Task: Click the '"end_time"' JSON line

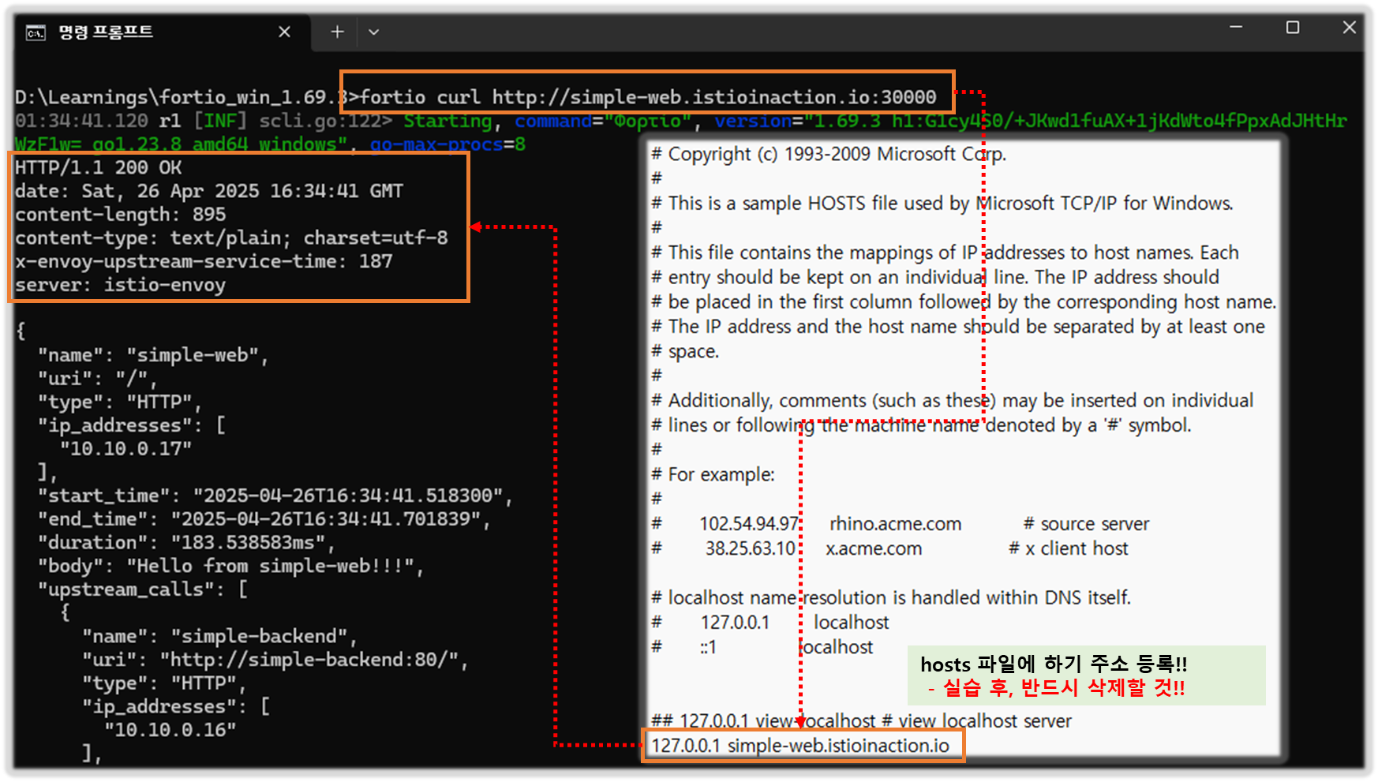Action: [x=264, y=519]
